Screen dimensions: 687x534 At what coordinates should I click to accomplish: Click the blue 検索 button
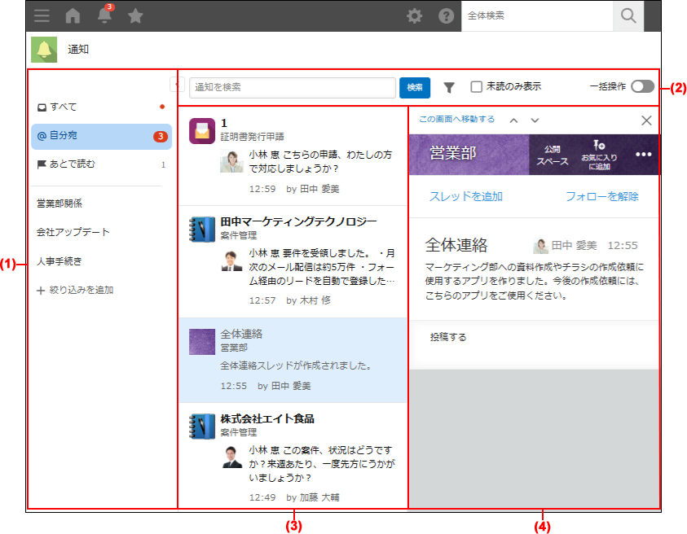pyautogui.click(x=415, y=88)
